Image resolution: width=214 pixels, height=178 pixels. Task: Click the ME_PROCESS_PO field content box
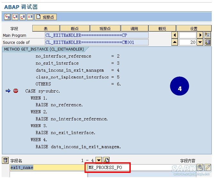[108, 167]
